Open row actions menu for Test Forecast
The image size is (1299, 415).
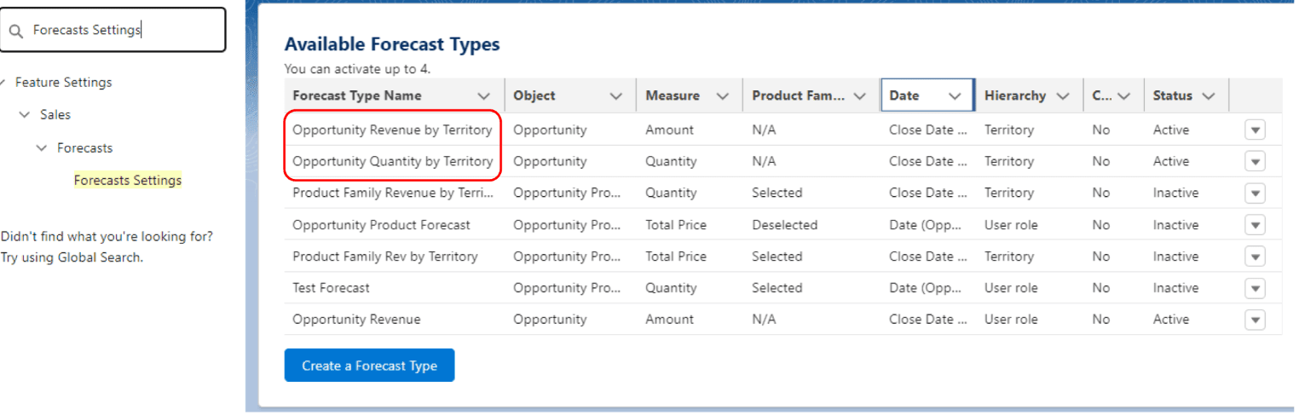(x=1255, y=288)
